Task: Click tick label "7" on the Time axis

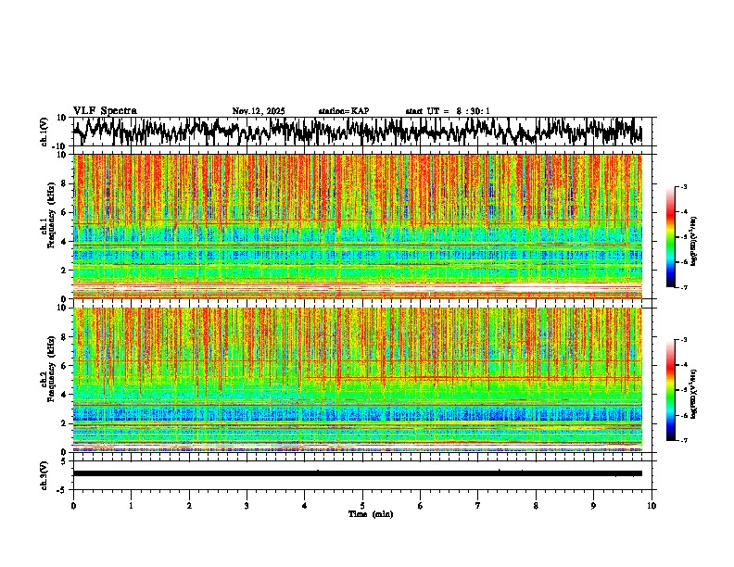Action: tap(478, 506)
